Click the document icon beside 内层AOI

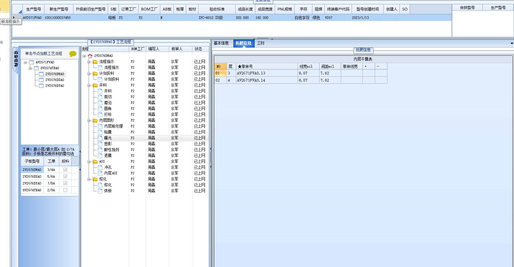coord(100,173)
